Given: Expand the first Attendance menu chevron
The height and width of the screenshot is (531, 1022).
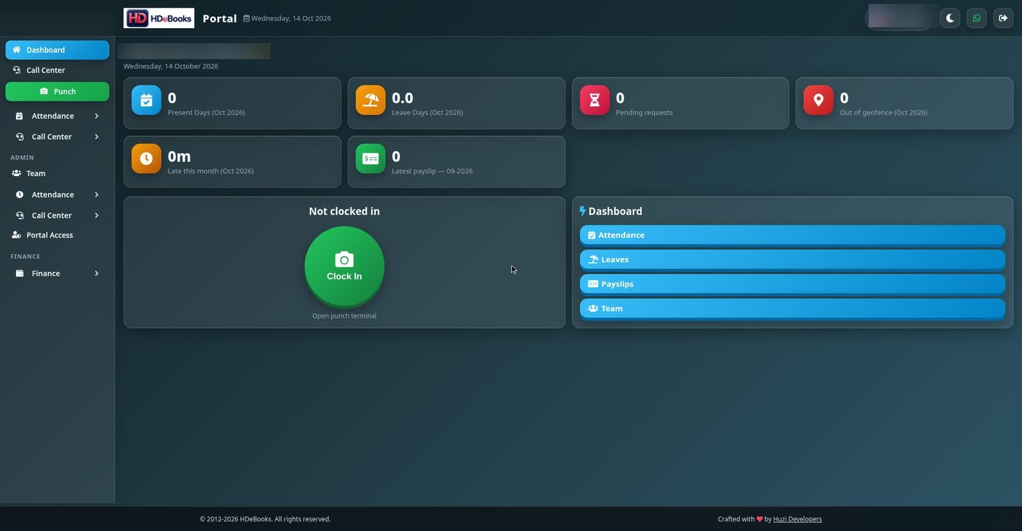Looking at the screenshot, I should [96, 116].
